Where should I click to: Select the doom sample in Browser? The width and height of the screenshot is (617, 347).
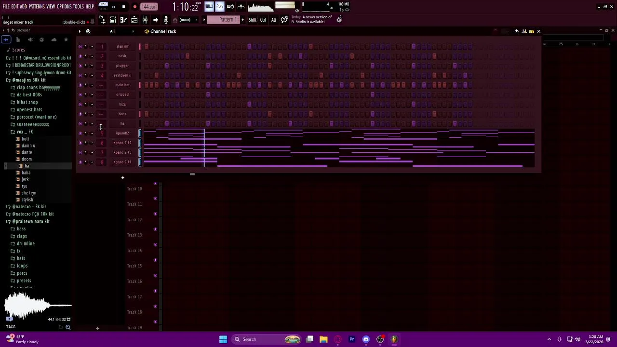point(27,159)
